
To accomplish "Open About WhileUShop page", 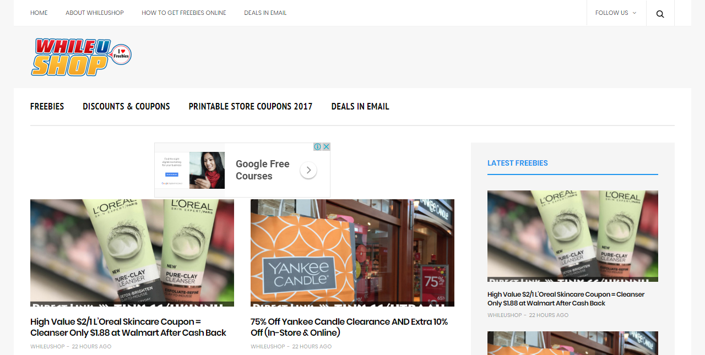I will tap(94, 13).
